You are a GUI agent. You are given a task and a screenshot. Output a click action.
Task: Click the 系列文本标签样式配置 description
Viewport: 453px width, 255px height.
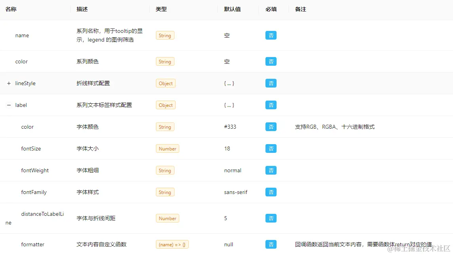tap(104, 105)
